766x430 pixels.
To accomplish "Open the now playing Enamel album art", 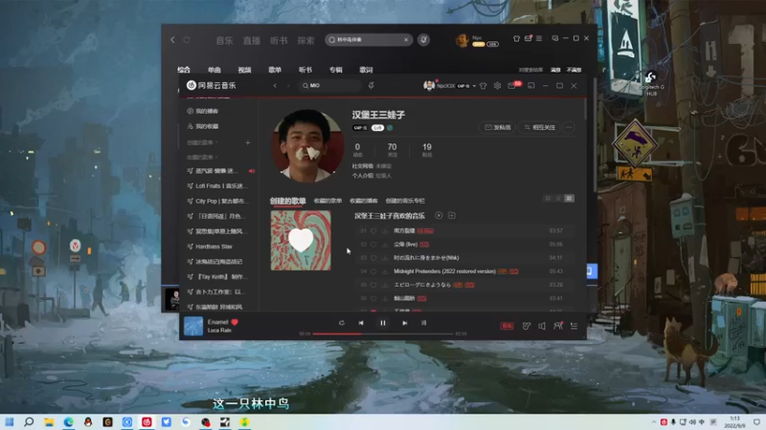I will tap(193, 326).
